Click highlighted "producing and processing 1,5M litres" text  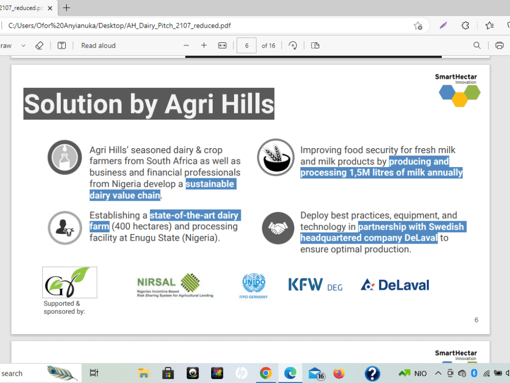coord(381,167)
